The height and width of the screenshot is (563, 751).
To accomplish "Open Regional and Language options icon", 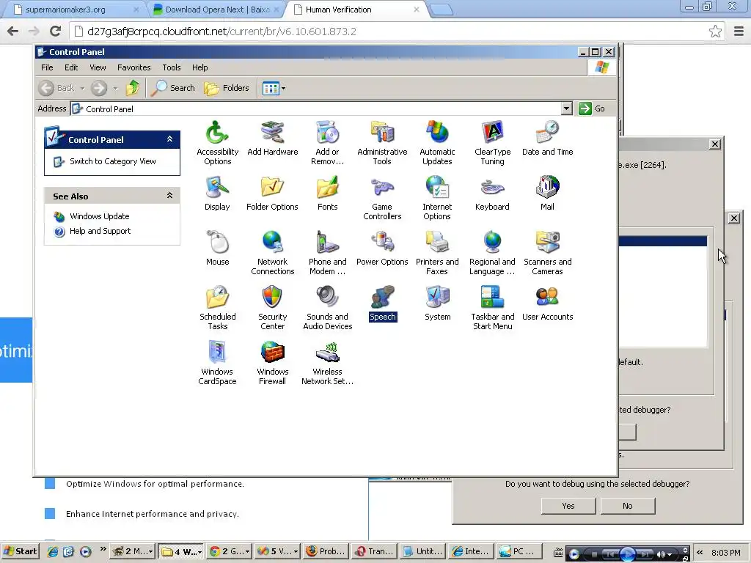I will [492, 252].
